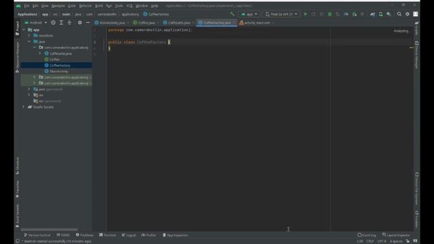Click Select Opened File target icon

53,22
